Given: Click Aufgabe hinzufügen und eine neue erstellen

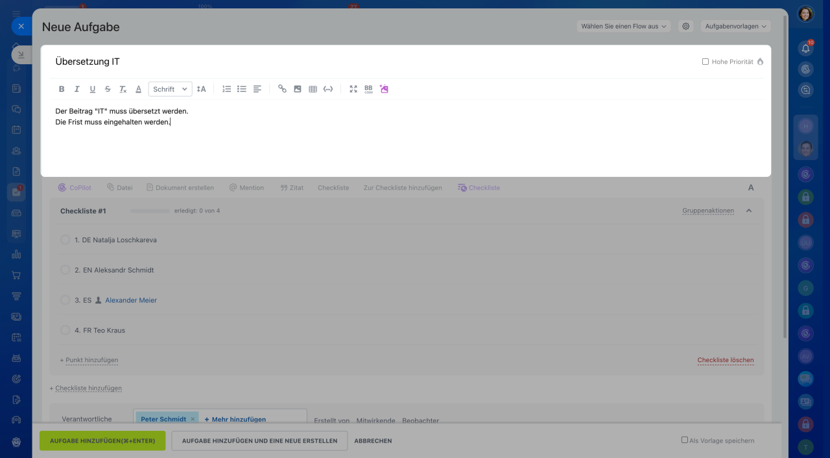Looking at the screenshot, I should [x=259, y=441].
